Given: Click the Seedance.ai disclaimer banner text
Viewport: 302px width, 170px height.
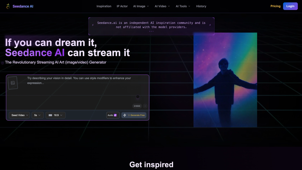Looking at the screenshot, I should click(151, 25).
